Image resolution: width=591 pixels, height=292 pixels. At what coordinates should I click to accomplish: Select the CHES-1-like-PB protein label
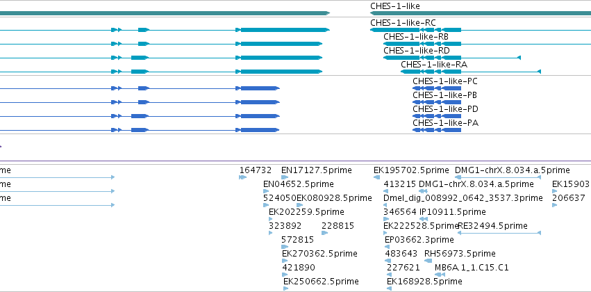coord(445,95)
